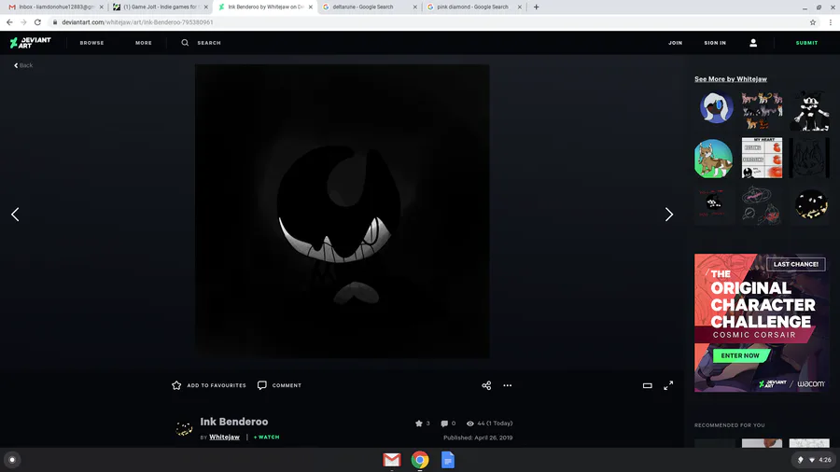
Task: Click the Last Chance! badge on ad
Action: pyautogui.click(x=795, y=264)
